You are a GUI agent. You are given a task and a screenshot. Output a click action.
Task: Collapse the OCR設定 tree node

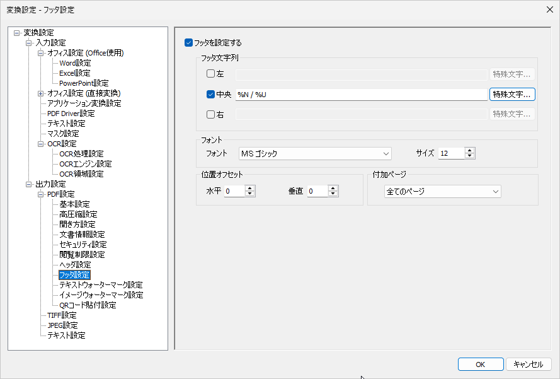tap(42, 144)
